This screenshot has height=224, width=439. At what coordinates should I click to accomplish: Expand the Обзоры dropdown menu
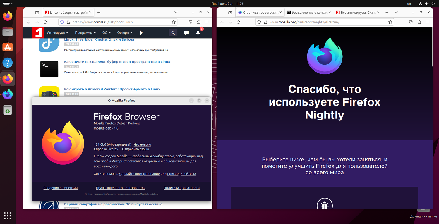coord(125,33)
